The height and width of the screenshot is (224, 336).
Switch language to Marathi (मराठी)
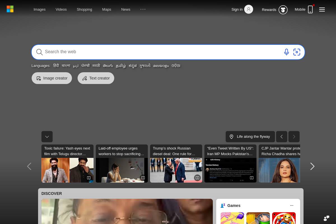click(x=96, y=66)
